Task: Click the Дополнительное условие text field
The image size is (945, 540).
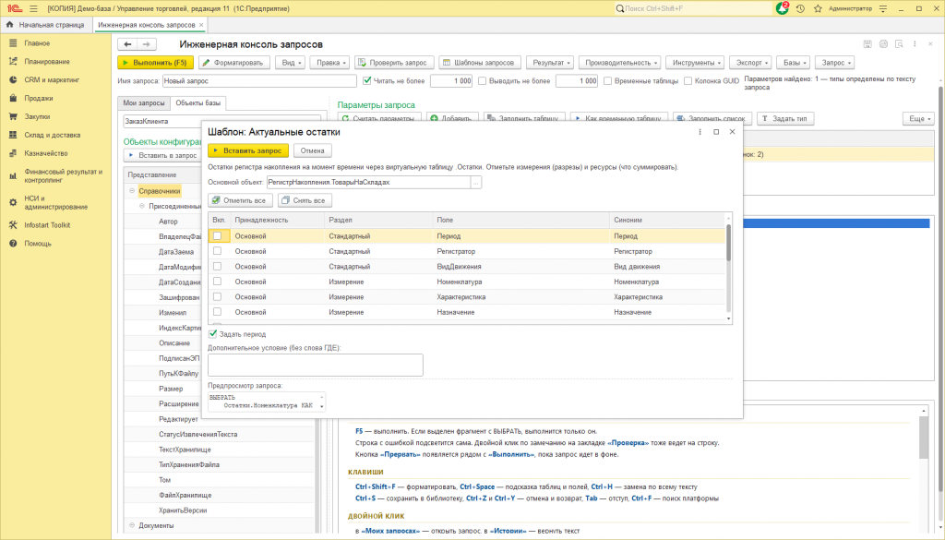Action: tap(316, 365)
